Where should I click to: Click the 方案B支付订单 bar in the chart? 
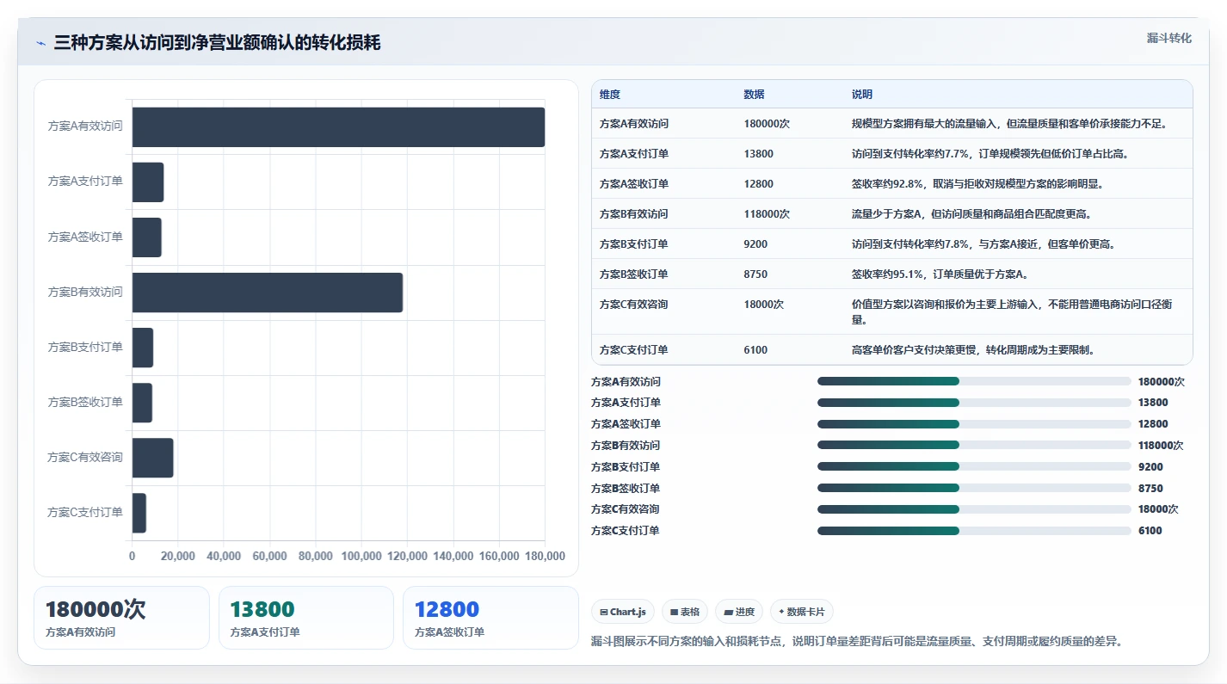pyautogui.click(x=143, y=347)
